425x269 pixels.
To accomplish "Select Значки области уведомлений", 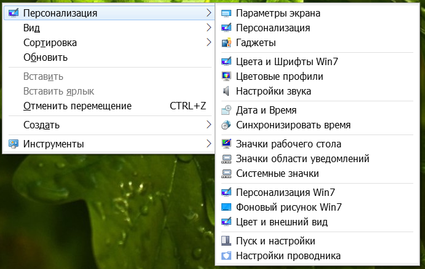I will tap(303, 159).
